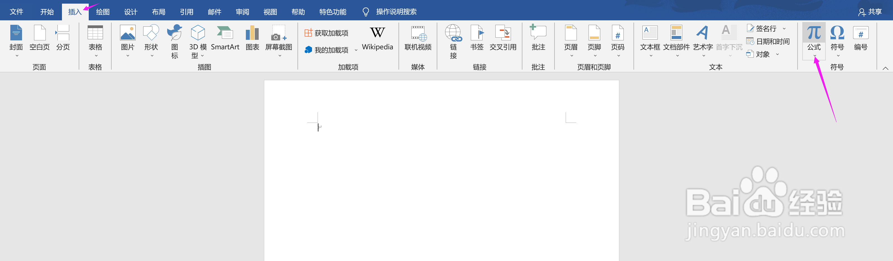Switch to the View (视图) tab
The image size is (893, 261).
tap(270, 12)
